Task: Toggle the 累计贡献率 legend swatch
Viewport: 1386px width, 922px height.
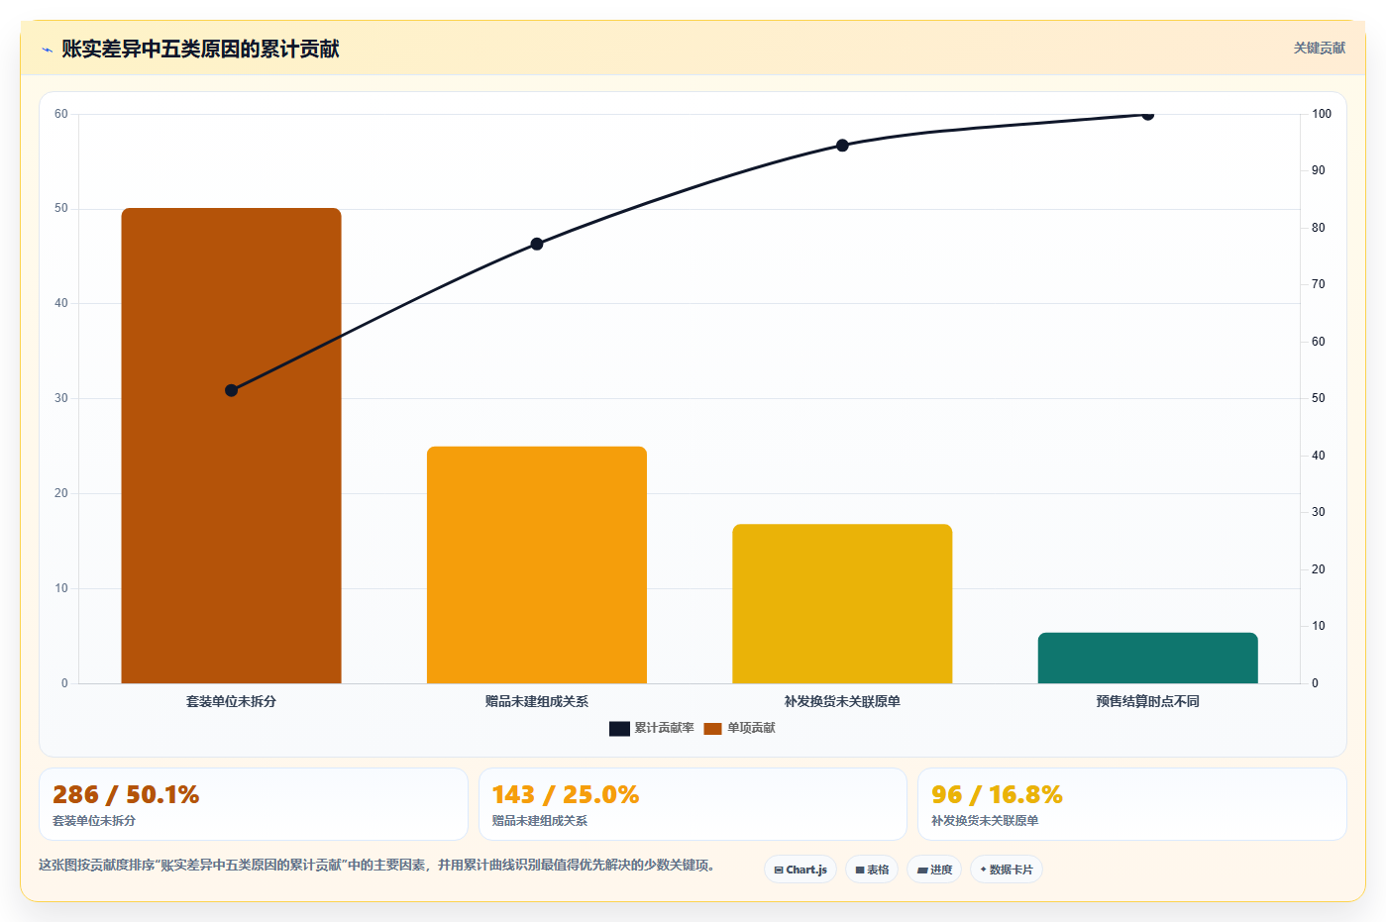Action: point(619,729)
